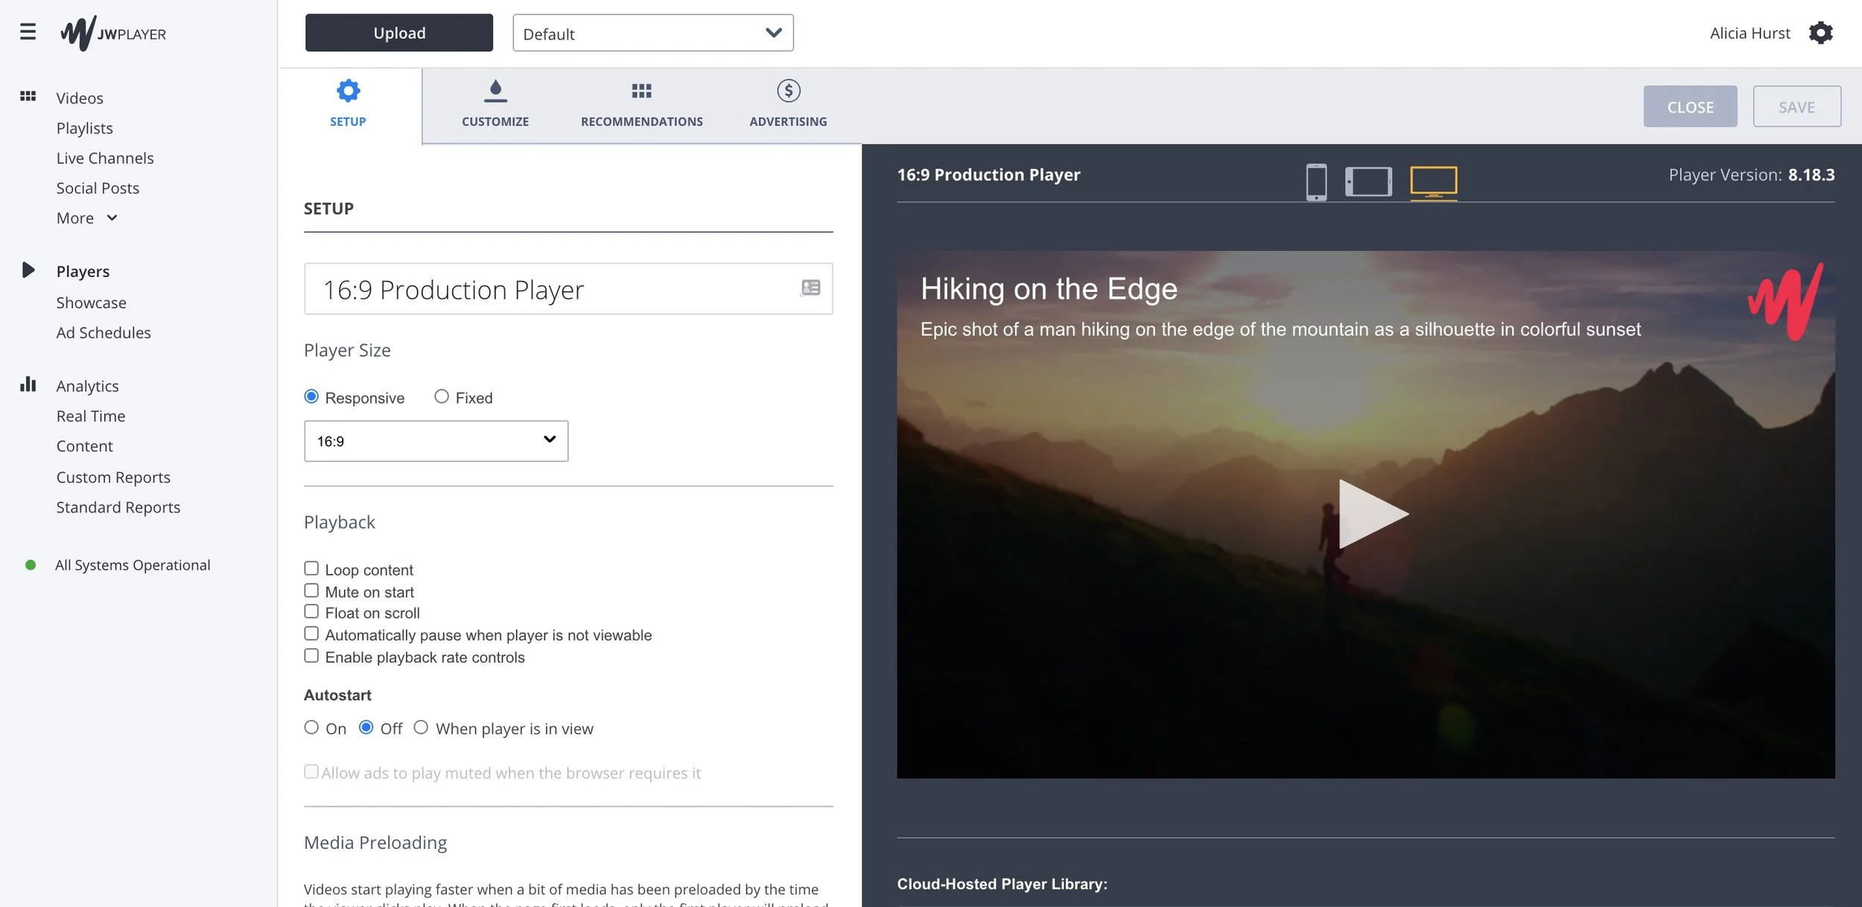
Task: Enable Loop content playback
Action: coord(311,567)
